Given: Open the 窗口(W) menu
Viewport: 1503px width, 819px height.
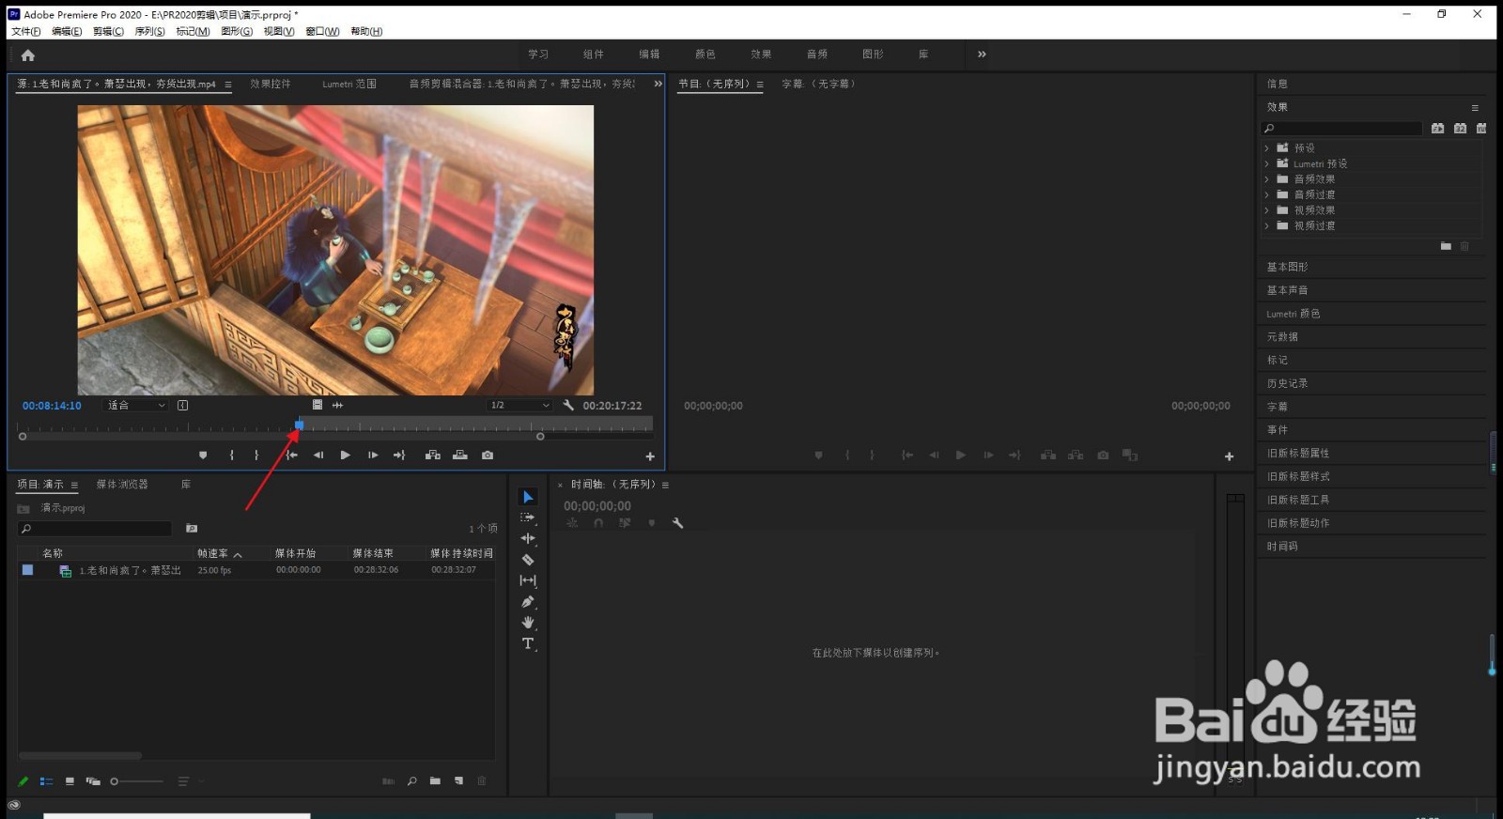Looking at the screenshot, I should [322, 31].
